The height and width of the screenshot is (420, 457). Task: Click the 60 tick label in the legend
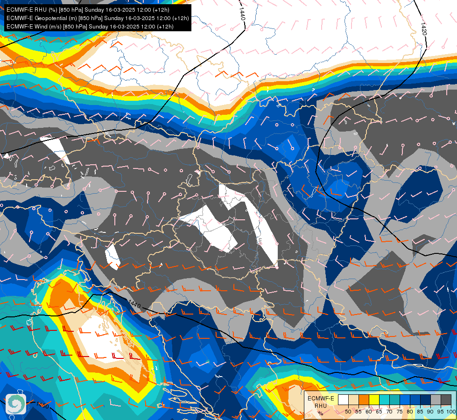369,412
